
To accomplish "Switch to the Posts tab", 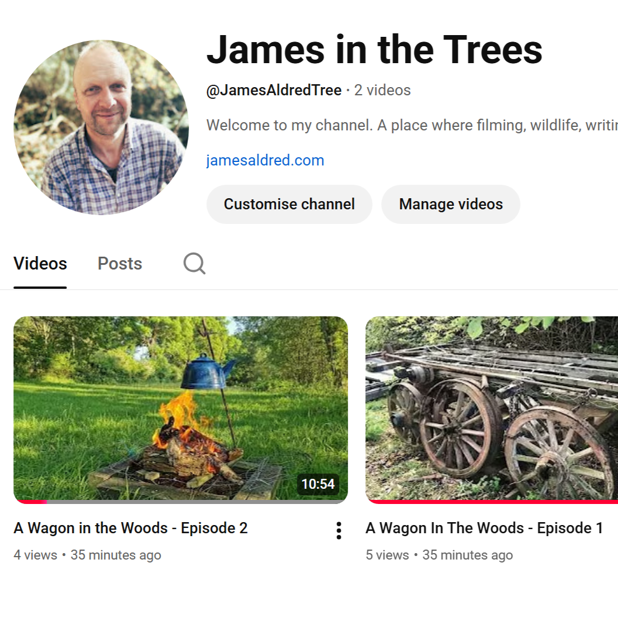I will pos(120,263).
